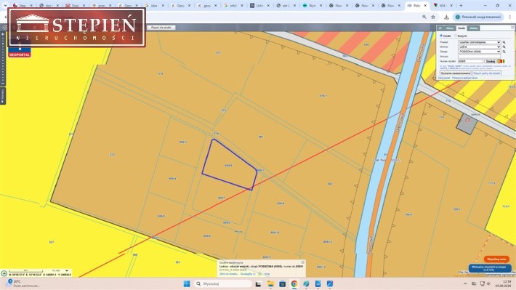
Task: Click 'Potwierdź swoją tożsamość' profile button
Action: point(477,17)
